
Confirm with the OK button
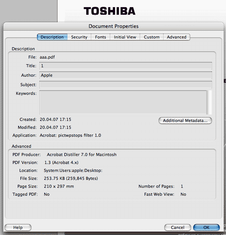point(206,227)
